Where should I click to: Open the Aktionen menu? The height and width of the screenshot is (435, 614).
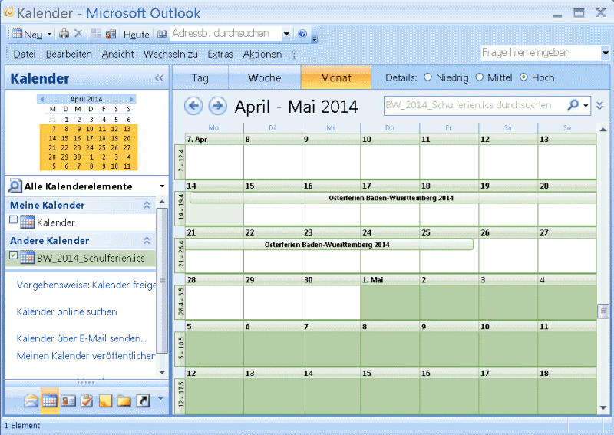coord(262,54)
